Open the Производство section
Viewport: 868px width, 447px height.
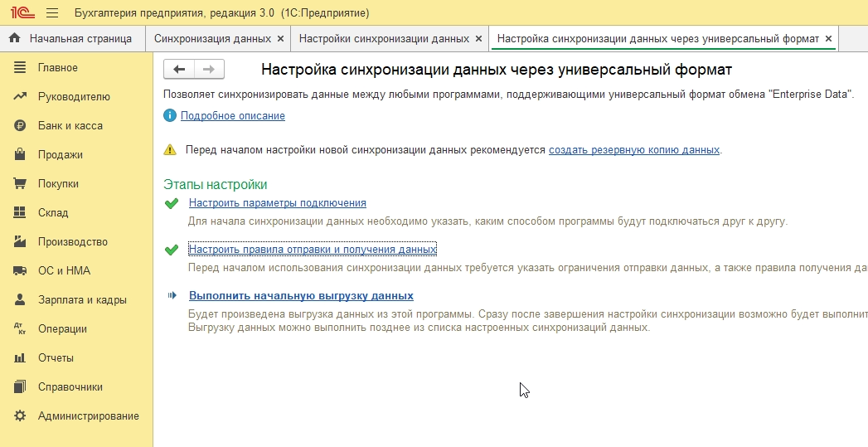point(73,242)
